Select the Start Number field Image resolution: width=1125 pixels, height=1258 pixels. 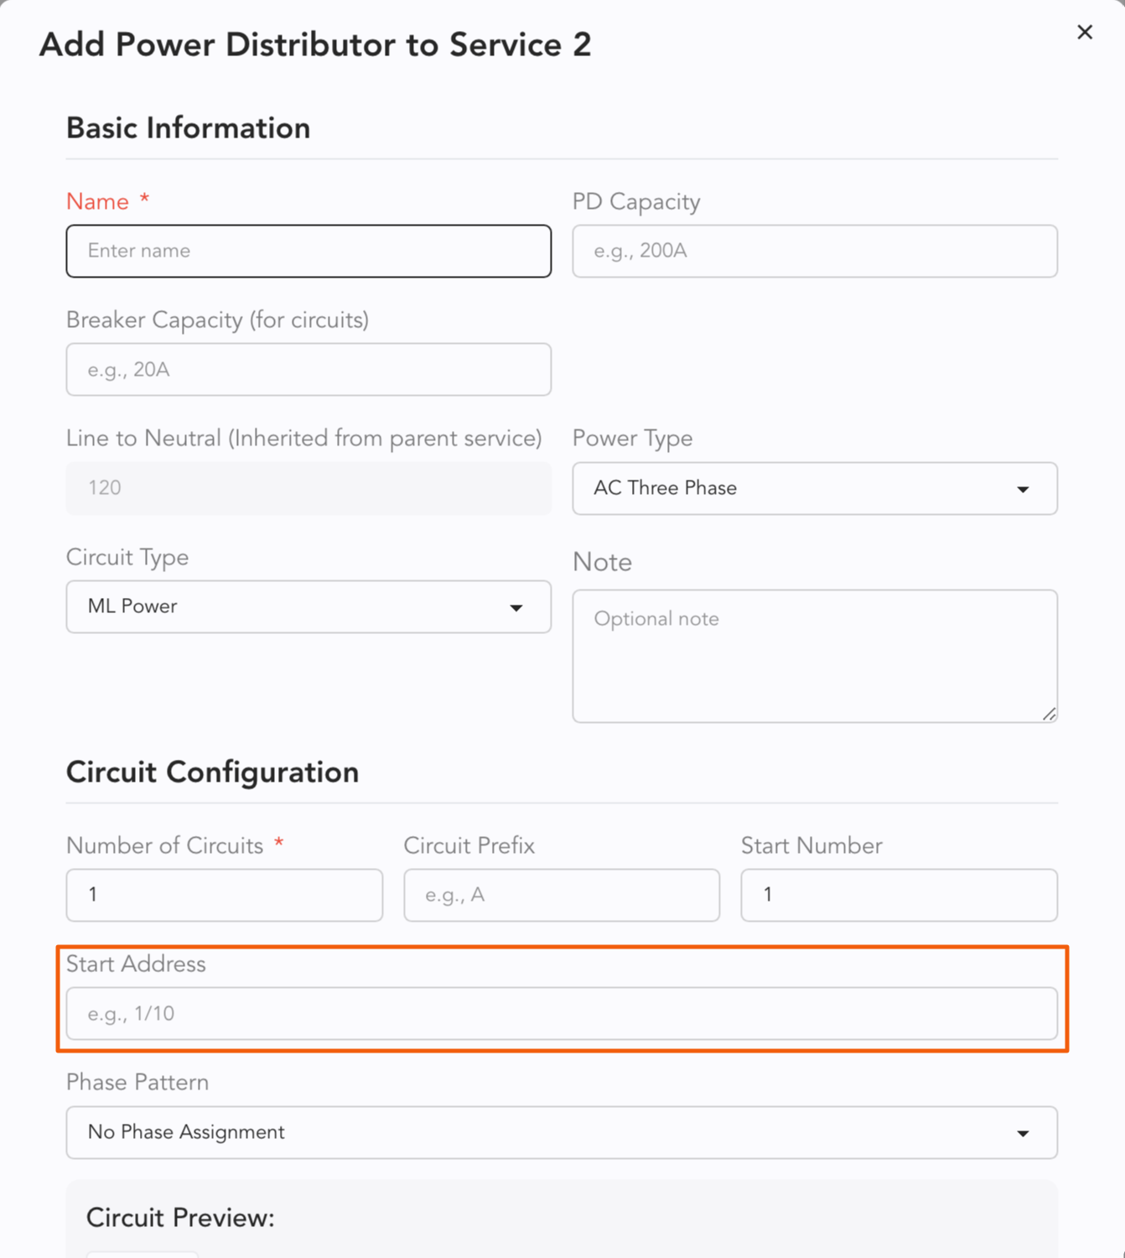click(x=899, y=895)
